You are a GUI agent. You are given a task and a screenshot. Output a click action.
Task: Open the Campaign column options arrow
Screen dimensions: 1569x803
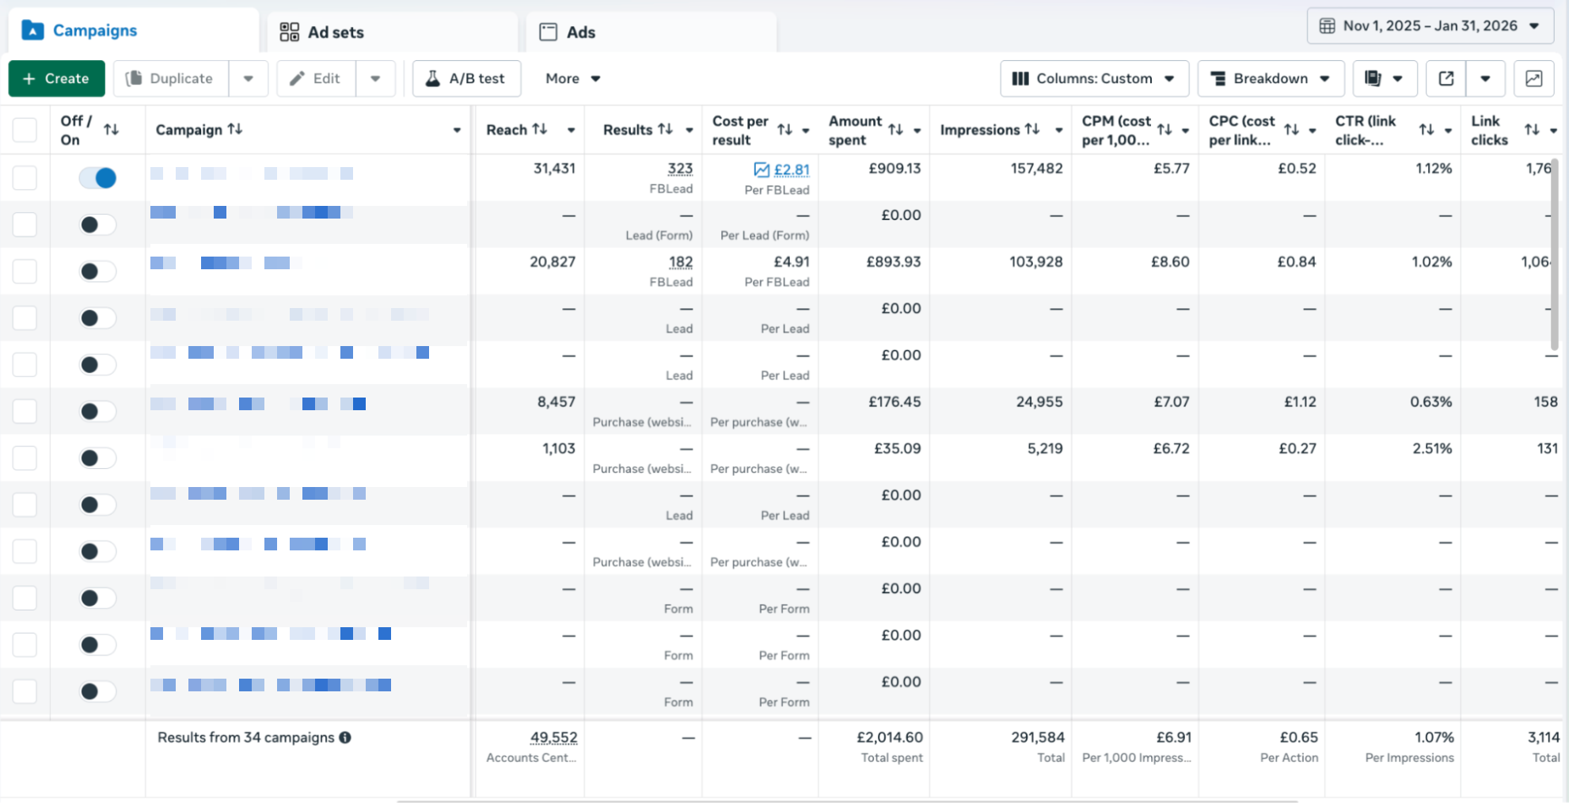pos(457,130)
